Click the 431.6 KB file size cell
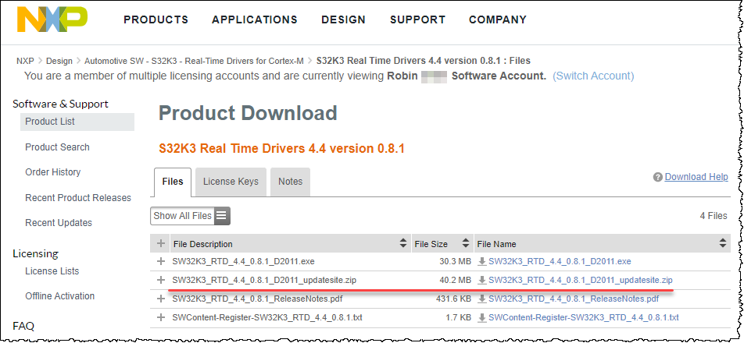This screenshot has width=744, height=343. click(x=453, y=299)
